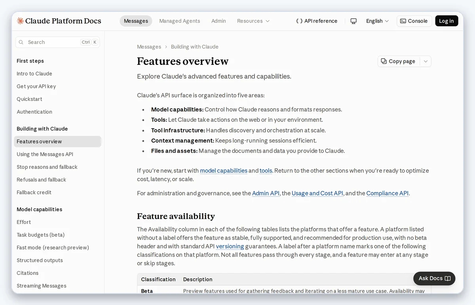This screenshot has height=305, width=475.
Task: Open the Console button
Action: [414, 21]
